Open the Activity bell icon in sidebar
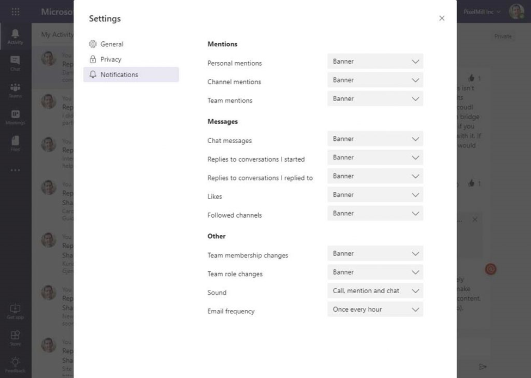531x378 pixels. [x=15, y=36]
